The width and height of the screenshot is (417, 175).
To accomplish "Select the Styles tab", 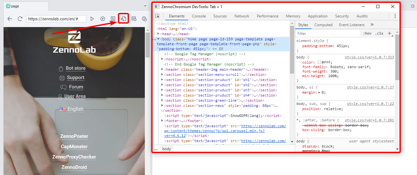I will pos(303,25).
